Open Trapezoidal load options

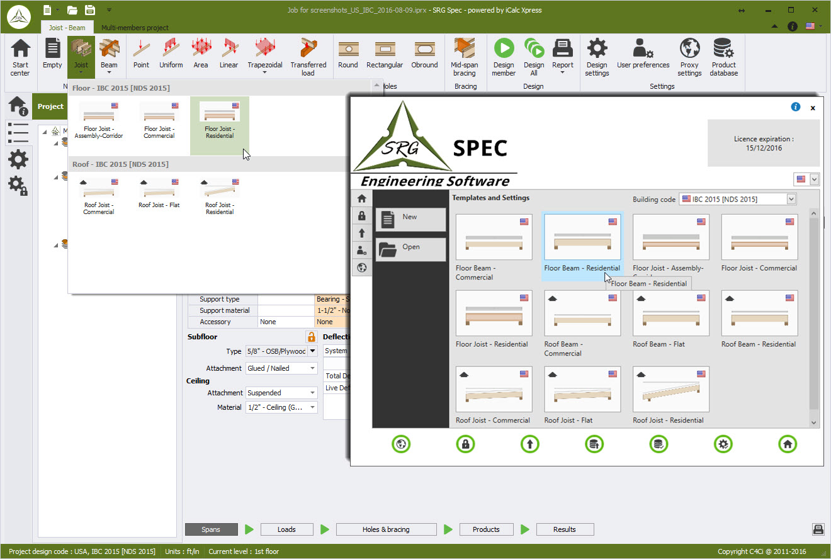[x=264, y=57]
